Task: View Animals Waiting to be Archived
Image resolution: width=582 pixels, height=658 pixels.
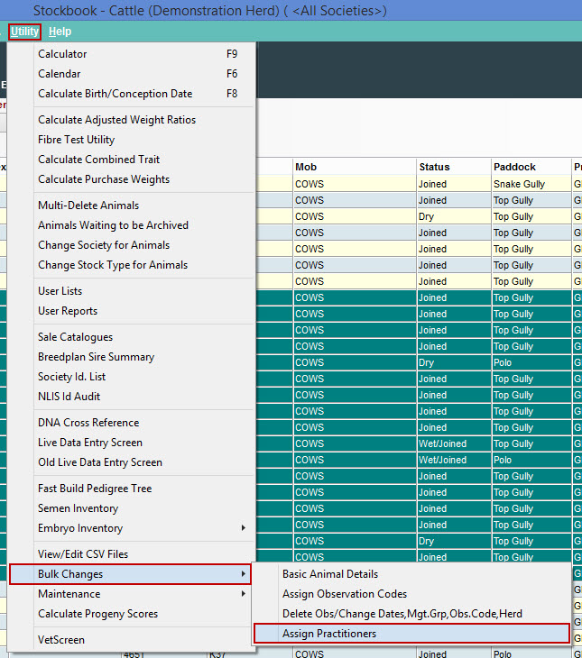Action: [131, 225]
